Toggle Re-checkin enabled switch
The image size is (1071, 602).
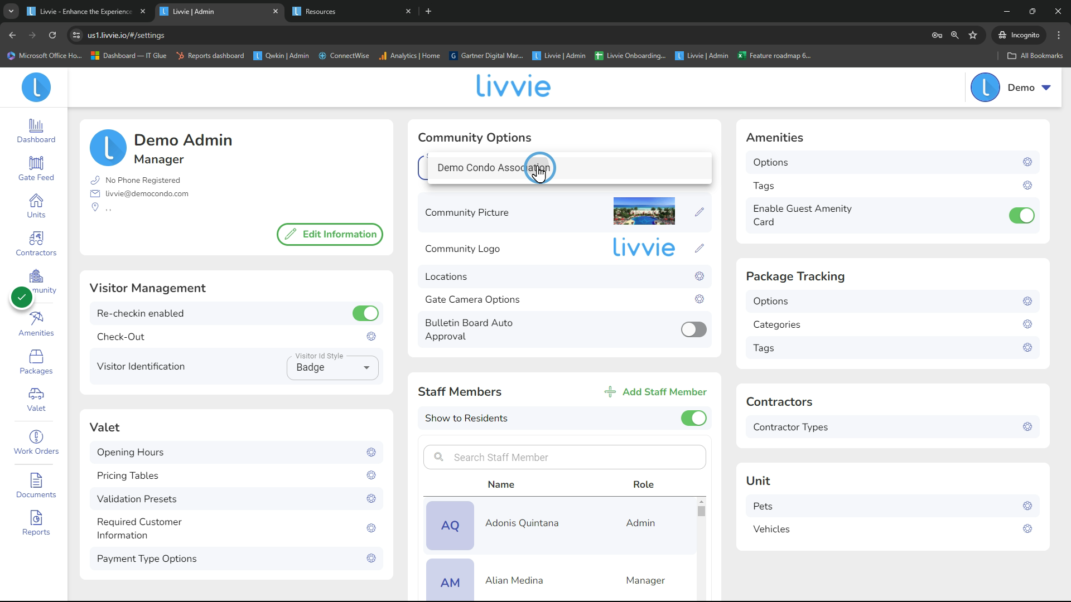coord(365,313)
